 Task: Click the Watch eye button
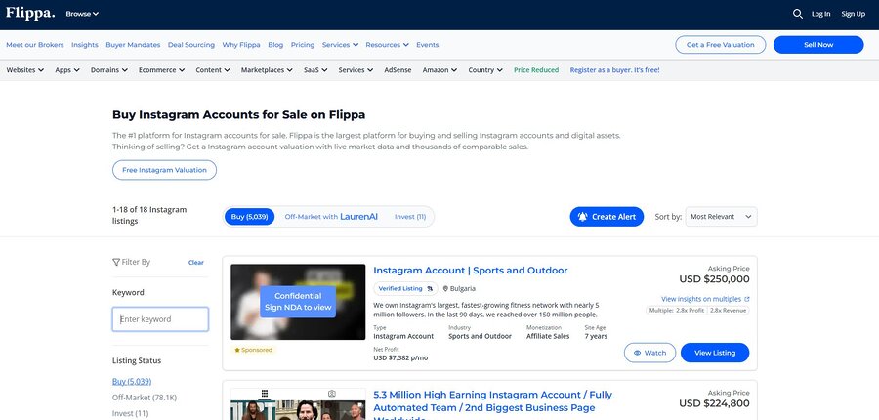[x=649, y=353]
